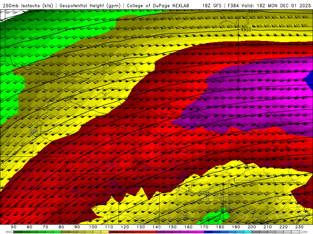The image size is (313, 234).
Task: Click the 70 label on the color scale
Action: click(x=45, y=227)
